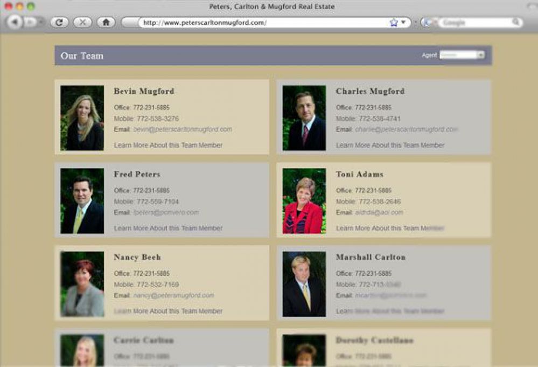Image resolution: width=538 pixels, height=367 pixels.
Task: Learn more about Toni Adams
Action: 390,228
